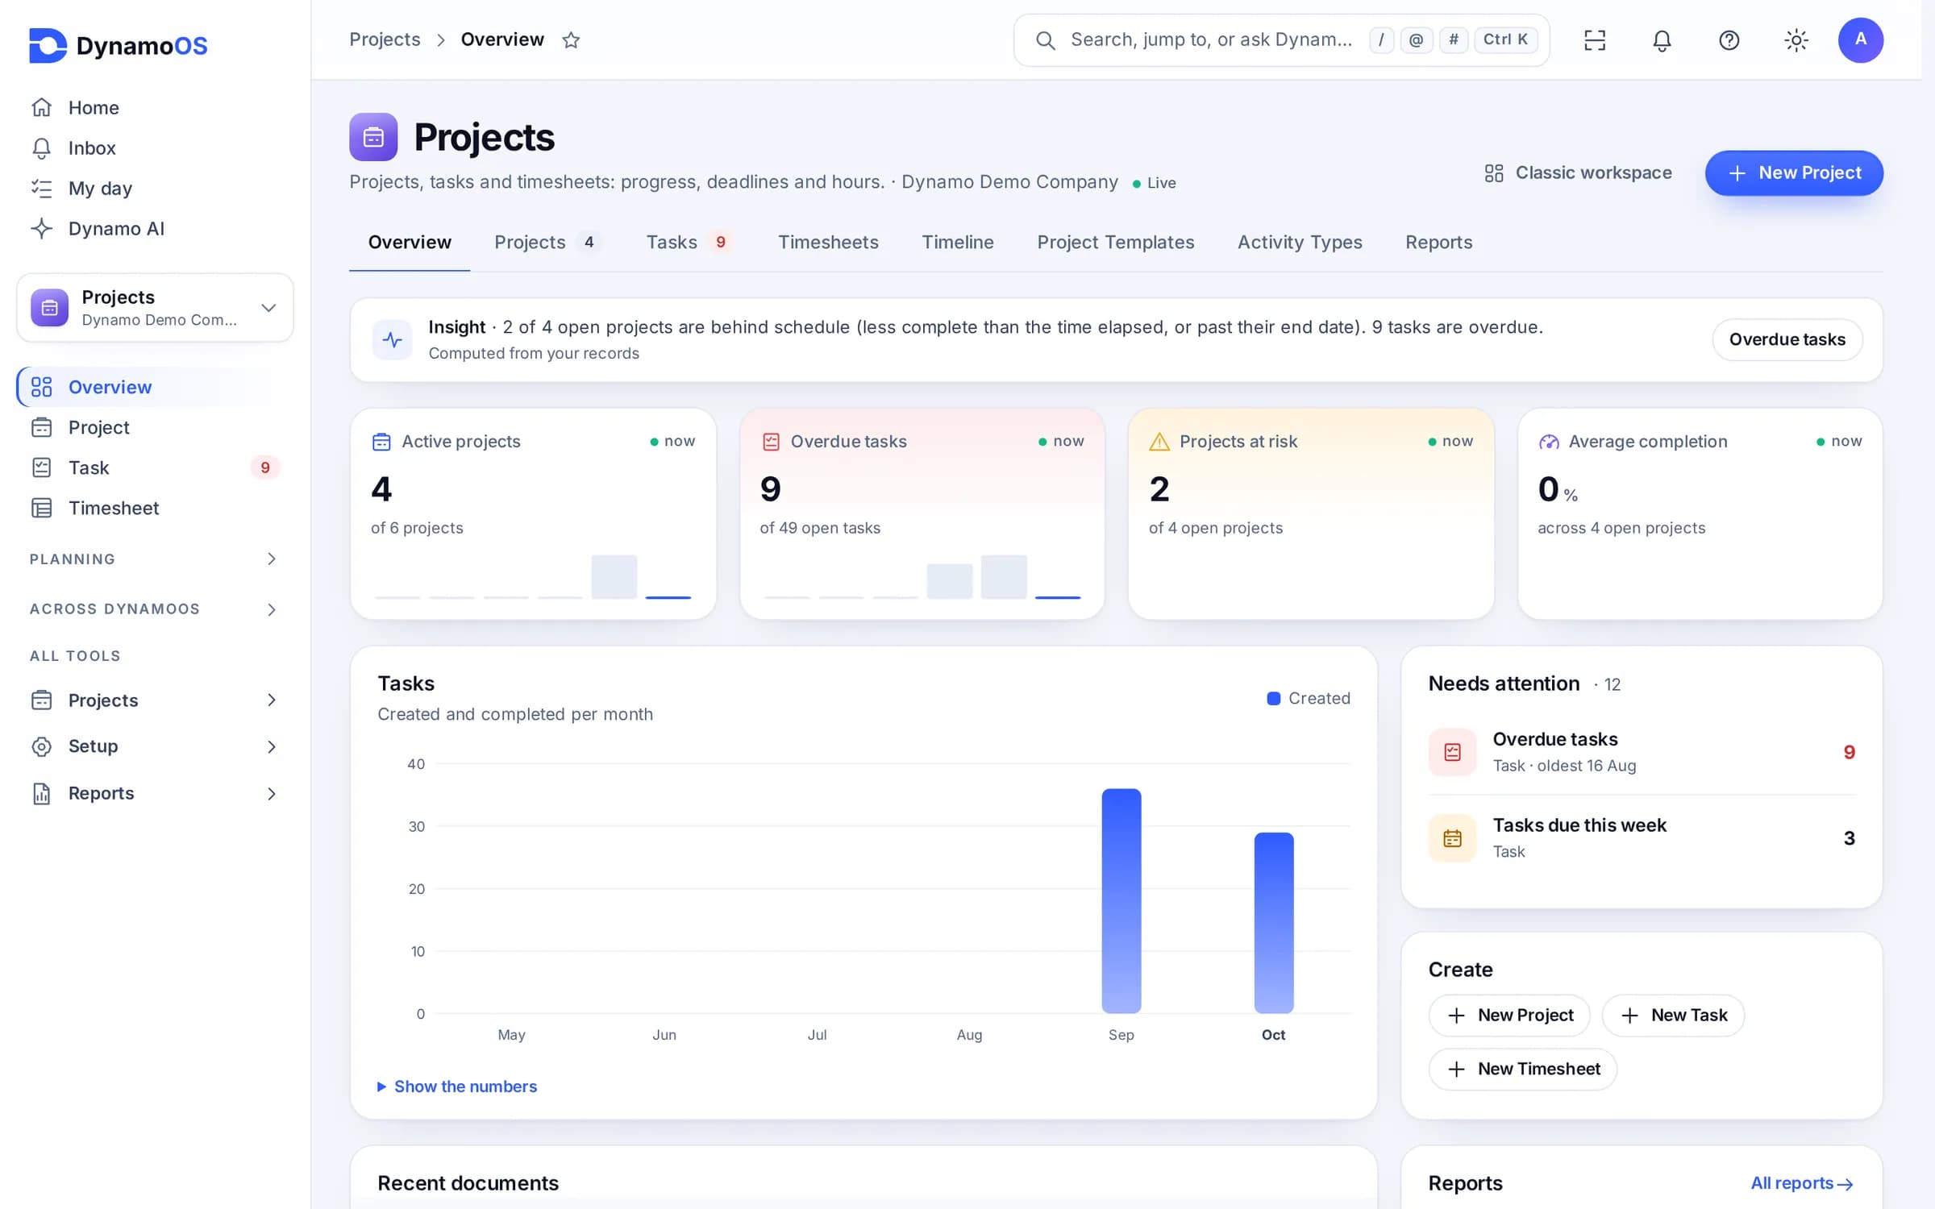
Task: Toggle light theme with sun icon
Action: (1796, 39)
